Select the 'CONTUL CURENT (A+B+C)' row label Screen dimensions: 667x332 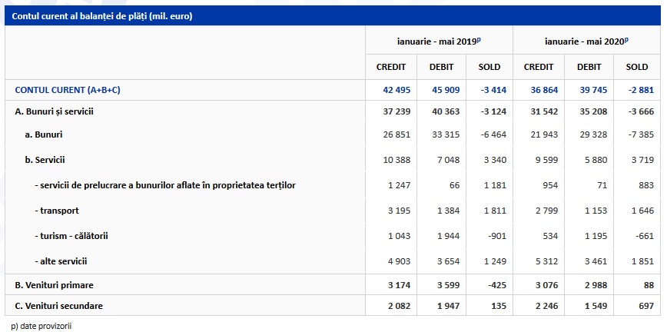(x=68, y=90)
